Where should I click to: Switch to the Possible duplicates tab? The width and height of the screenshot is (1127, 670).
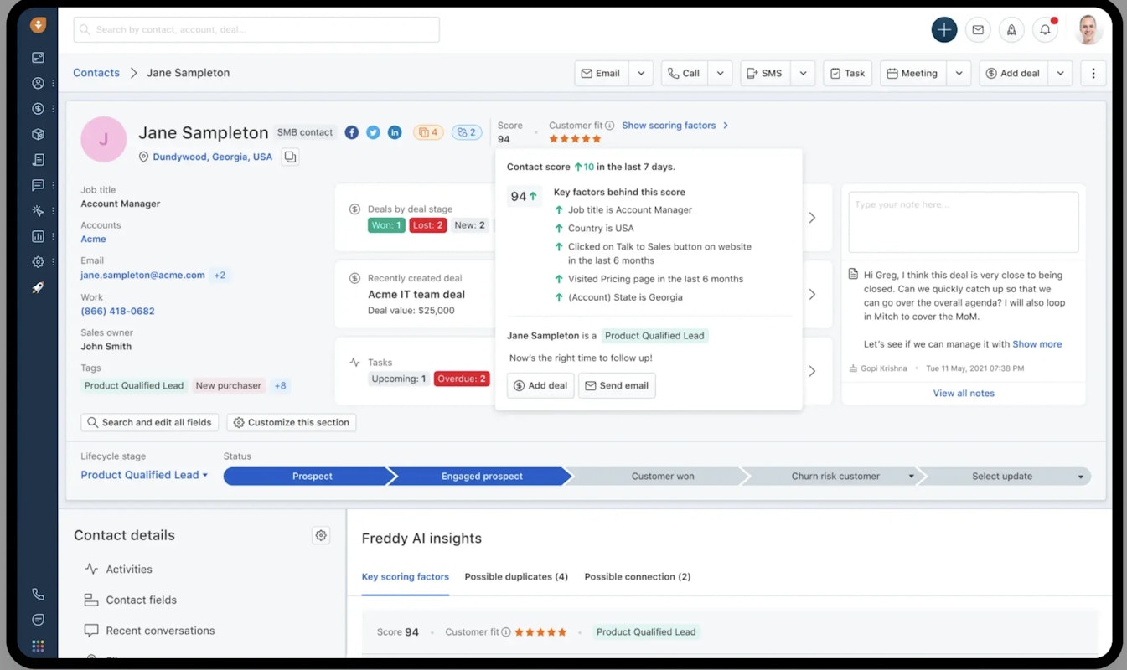(516, 577)
